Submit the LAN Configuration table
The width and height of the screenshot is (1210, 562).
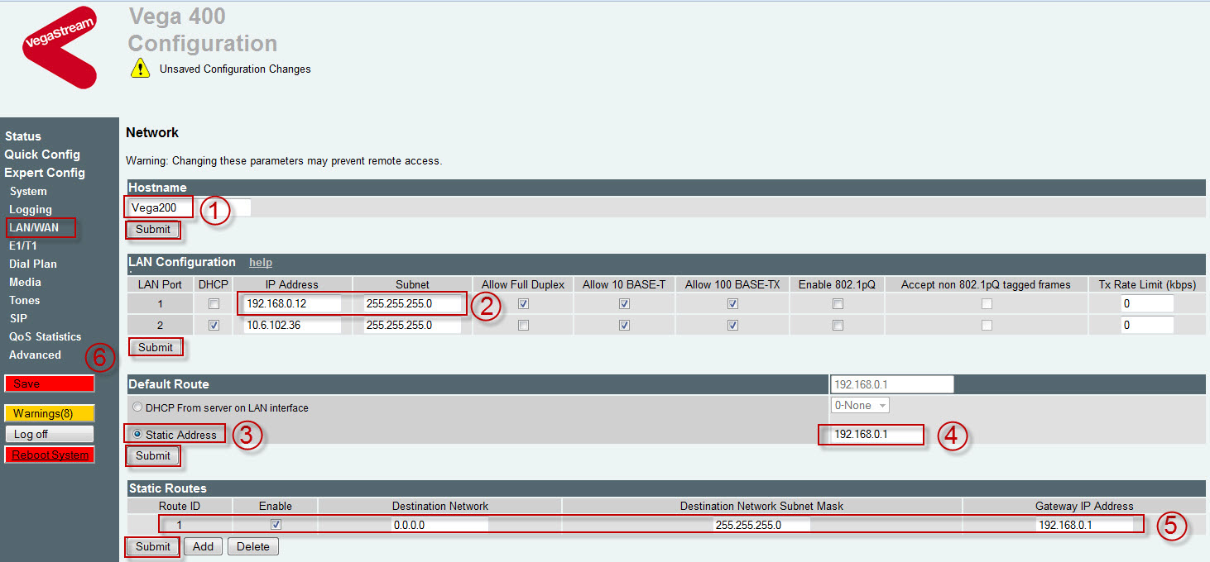coord(156,348)
